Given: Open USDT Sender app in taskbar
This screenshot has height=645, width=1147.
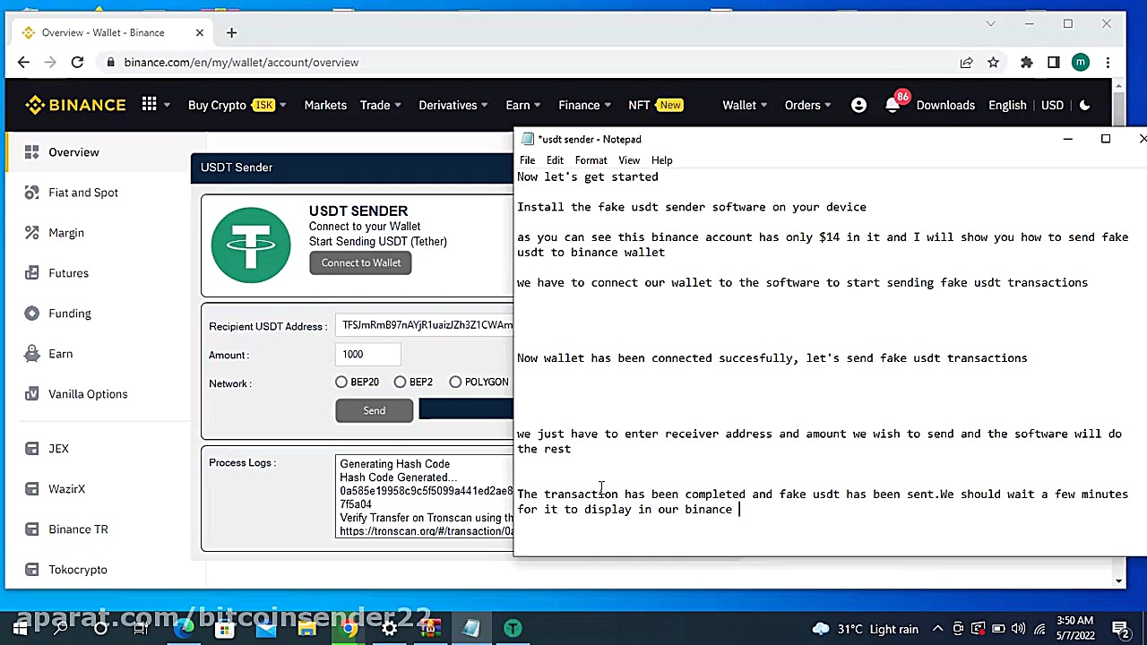Looking at the screenshot, I should click(x=513, y=629).
